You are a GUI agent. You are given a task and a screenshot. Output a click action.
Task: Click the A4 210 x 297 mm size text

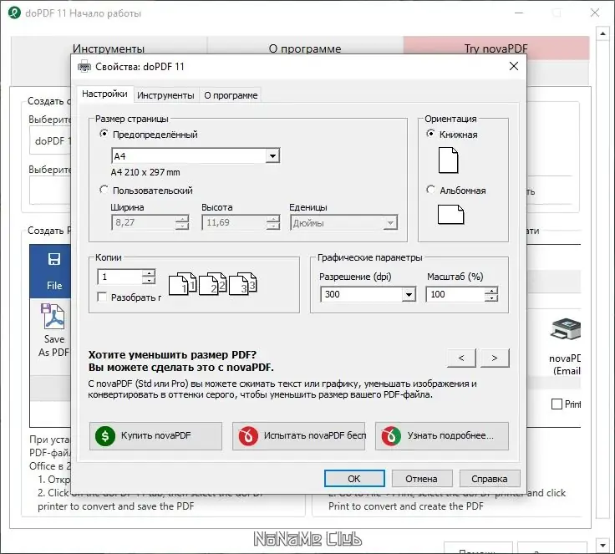pyautogui.click(x=145, y=172)
